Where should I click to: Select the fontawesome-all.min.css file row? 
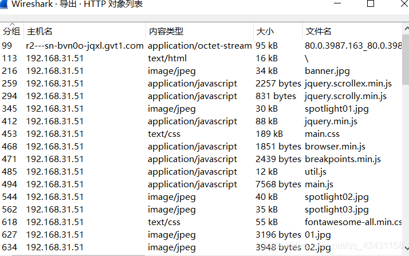(201, 222)
